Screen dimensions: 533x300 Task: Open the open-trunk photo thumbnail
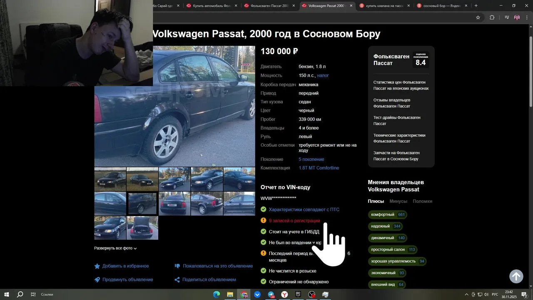click(x=142, y=228)
